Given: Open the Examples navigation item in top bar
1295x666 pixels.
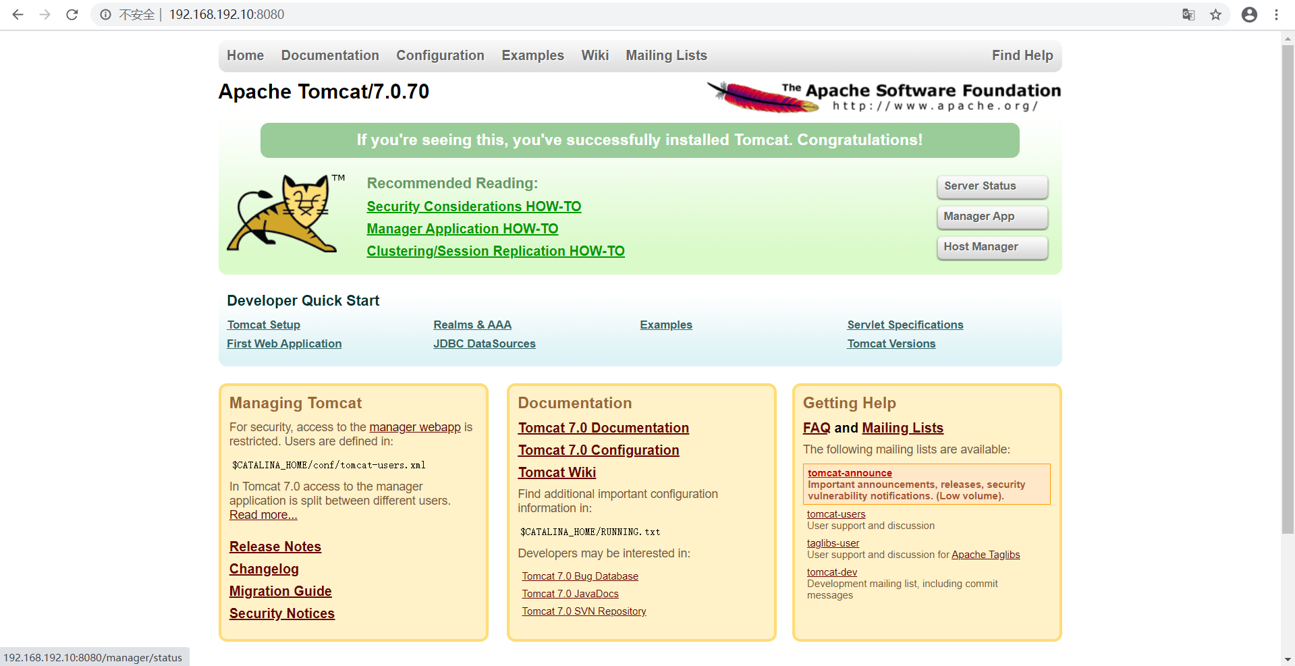Looking at the screenshot, I should [532, 55].
